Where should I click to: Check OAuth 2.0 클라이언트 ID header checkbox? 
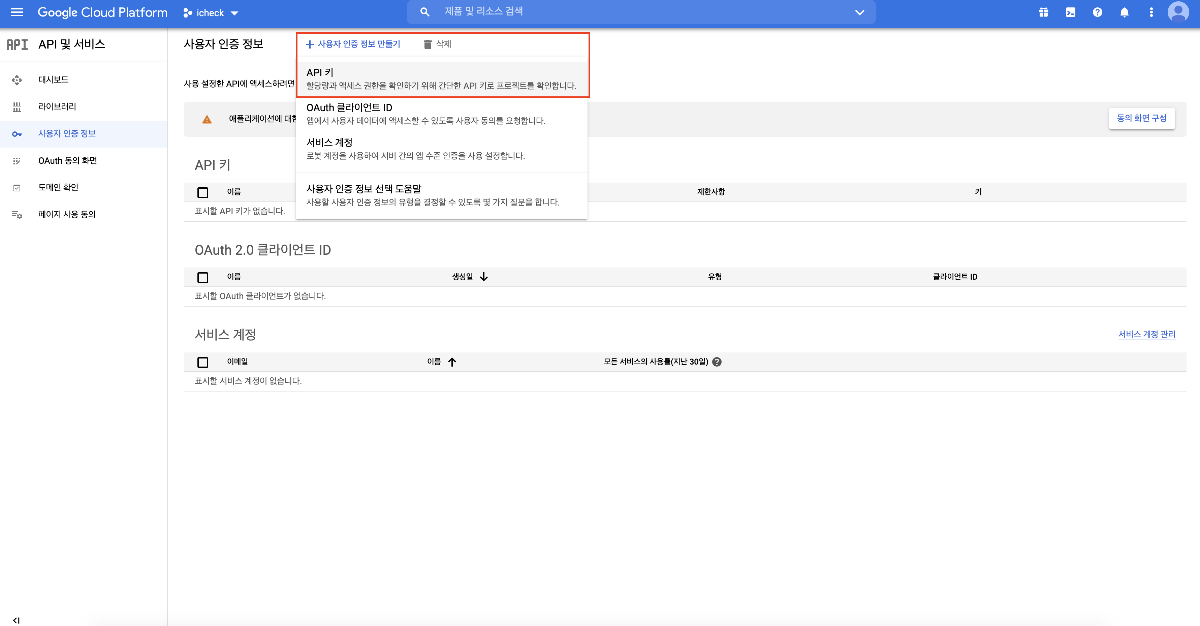coord(203,277)
